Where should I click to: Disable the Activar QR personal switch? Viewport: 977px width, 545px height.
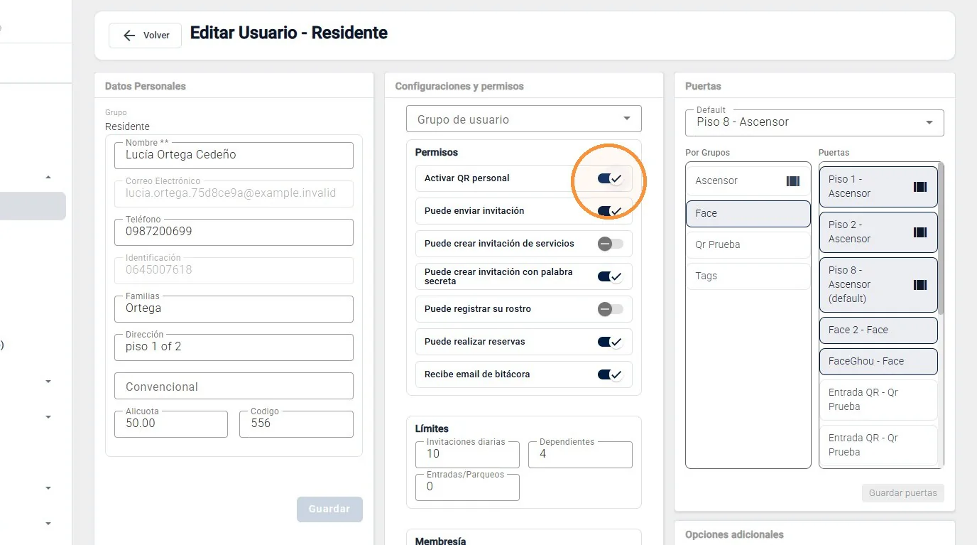pyautogui.click(x=610, y=178)
